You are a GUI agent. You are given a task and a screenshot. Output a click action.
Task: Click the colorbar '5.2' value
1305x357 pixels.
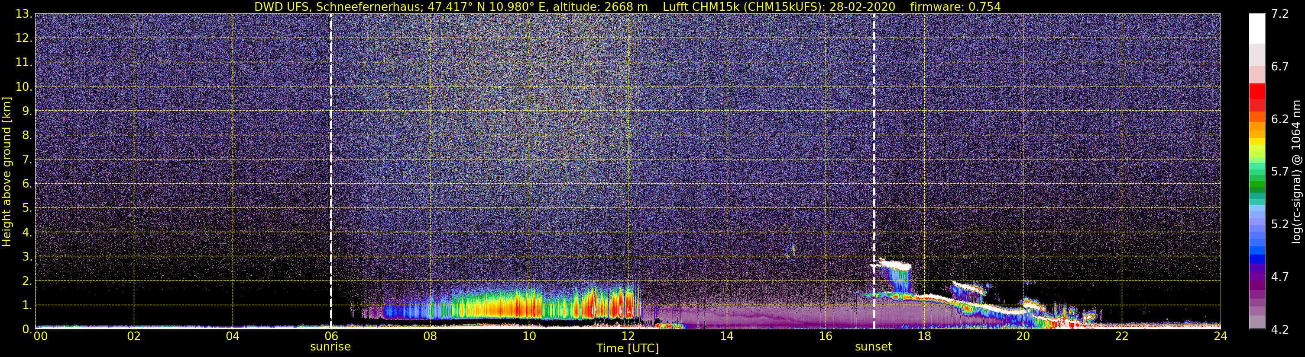coord(1280,224)
